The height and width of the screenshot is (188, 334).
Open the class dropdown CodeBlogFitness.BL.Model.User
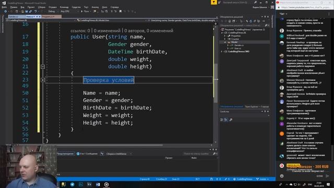[112, 20]
